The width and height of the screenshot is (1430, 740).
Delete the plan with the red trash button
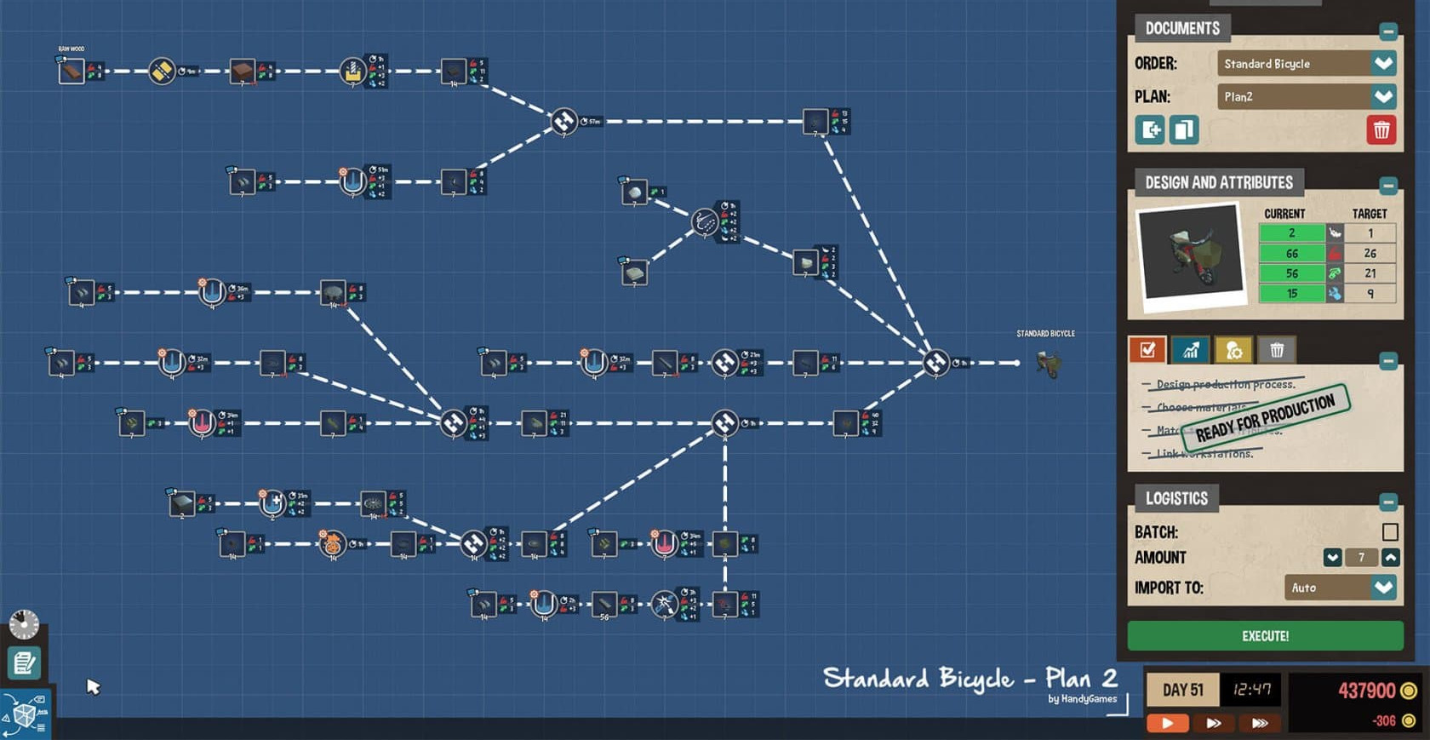click(1381, 130)
